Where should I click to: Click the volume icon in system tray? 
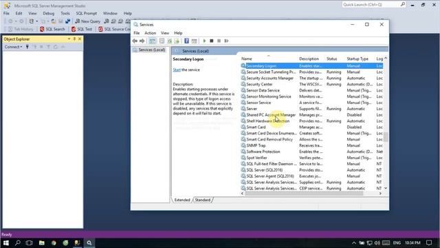(377, 242)
